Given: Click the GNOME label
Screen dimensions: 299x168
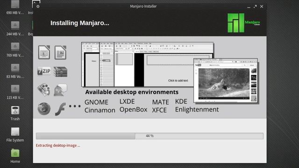Looking at the screenshot, I should [x=96, y=102].
